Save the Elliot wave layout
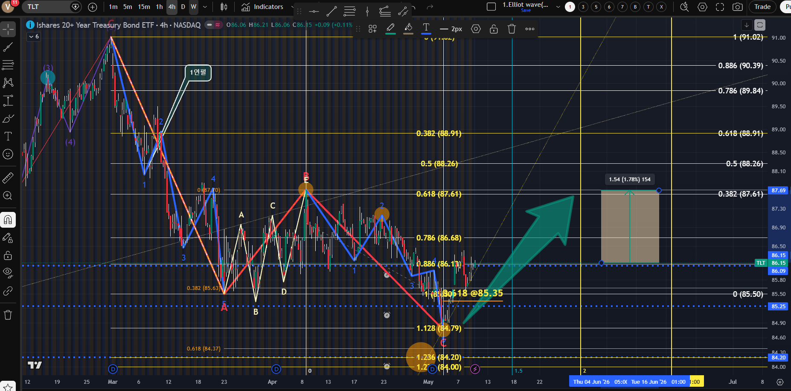791x391 pixels. pos(526,11)
